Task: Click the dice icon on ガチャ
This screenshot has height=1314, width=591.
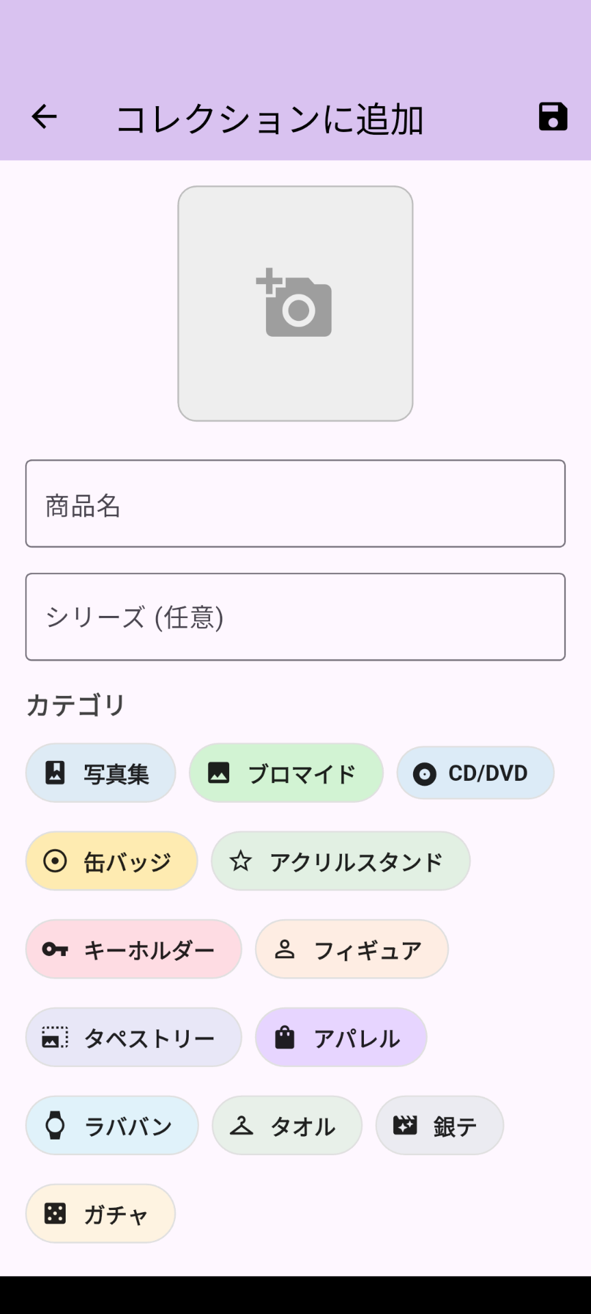Action: (x=55, y=1213)
